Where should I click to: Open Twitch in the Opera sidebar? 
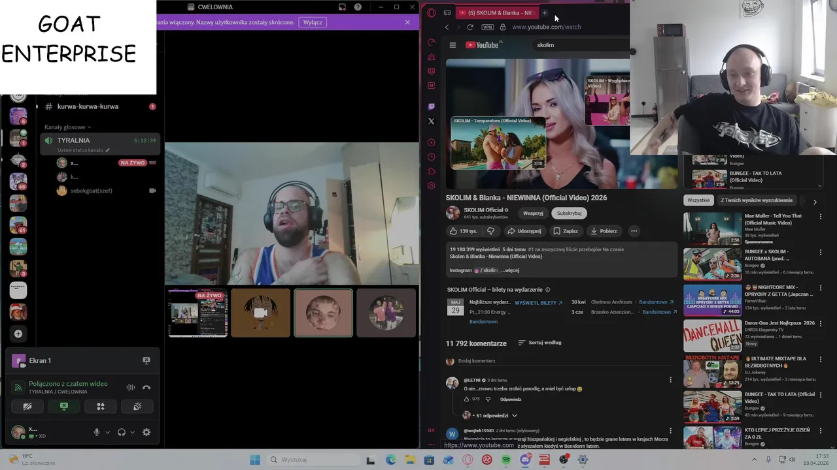[x=431, y=106]
